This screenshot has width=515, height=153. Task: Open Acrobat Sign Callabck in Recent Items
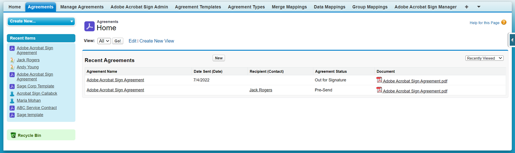(37, 93)
